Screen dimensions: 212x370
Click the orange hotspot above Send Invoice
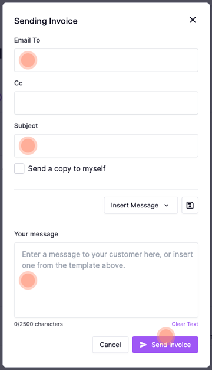(166, 336)
